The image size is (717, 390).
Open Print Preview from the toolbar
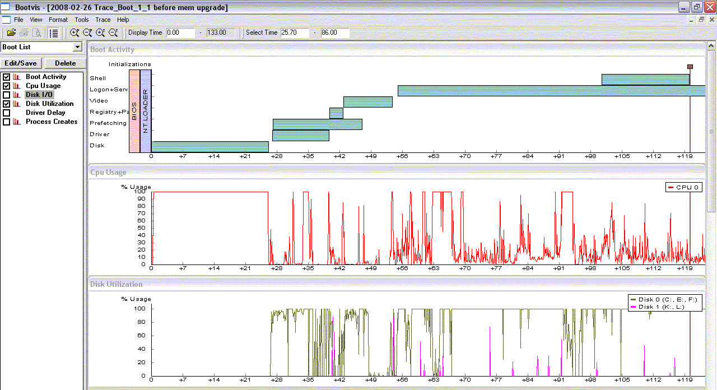36,32
